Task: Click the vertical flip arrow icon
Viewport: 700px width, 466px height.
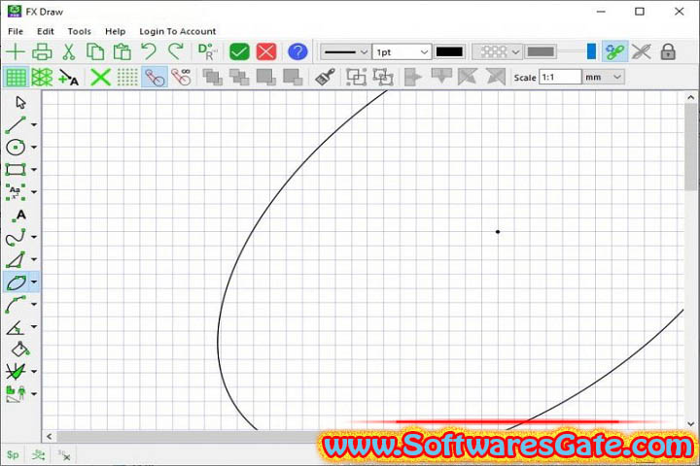Action: click(x=441, y=77)
